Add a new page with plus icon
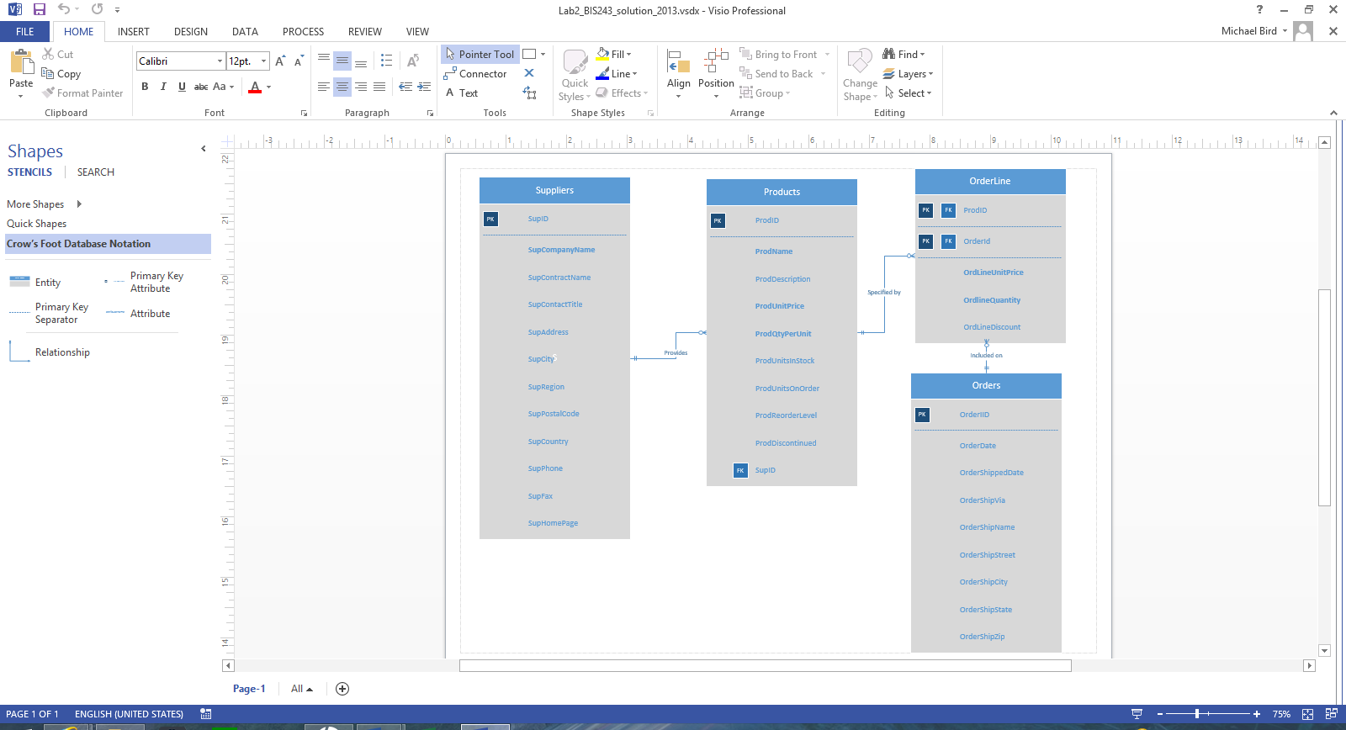Screen dimensions: 1346x730 342,689
